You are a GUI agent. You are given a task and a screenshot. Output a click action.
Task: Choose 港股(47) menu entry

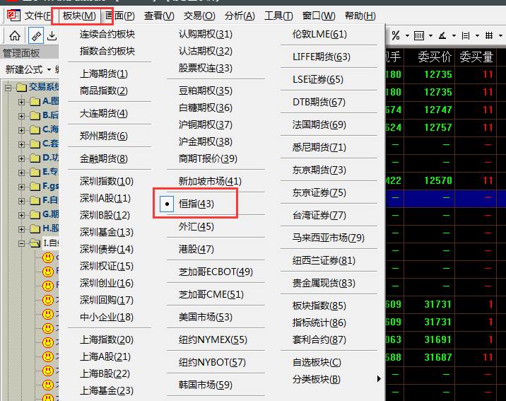pos(196,249)
